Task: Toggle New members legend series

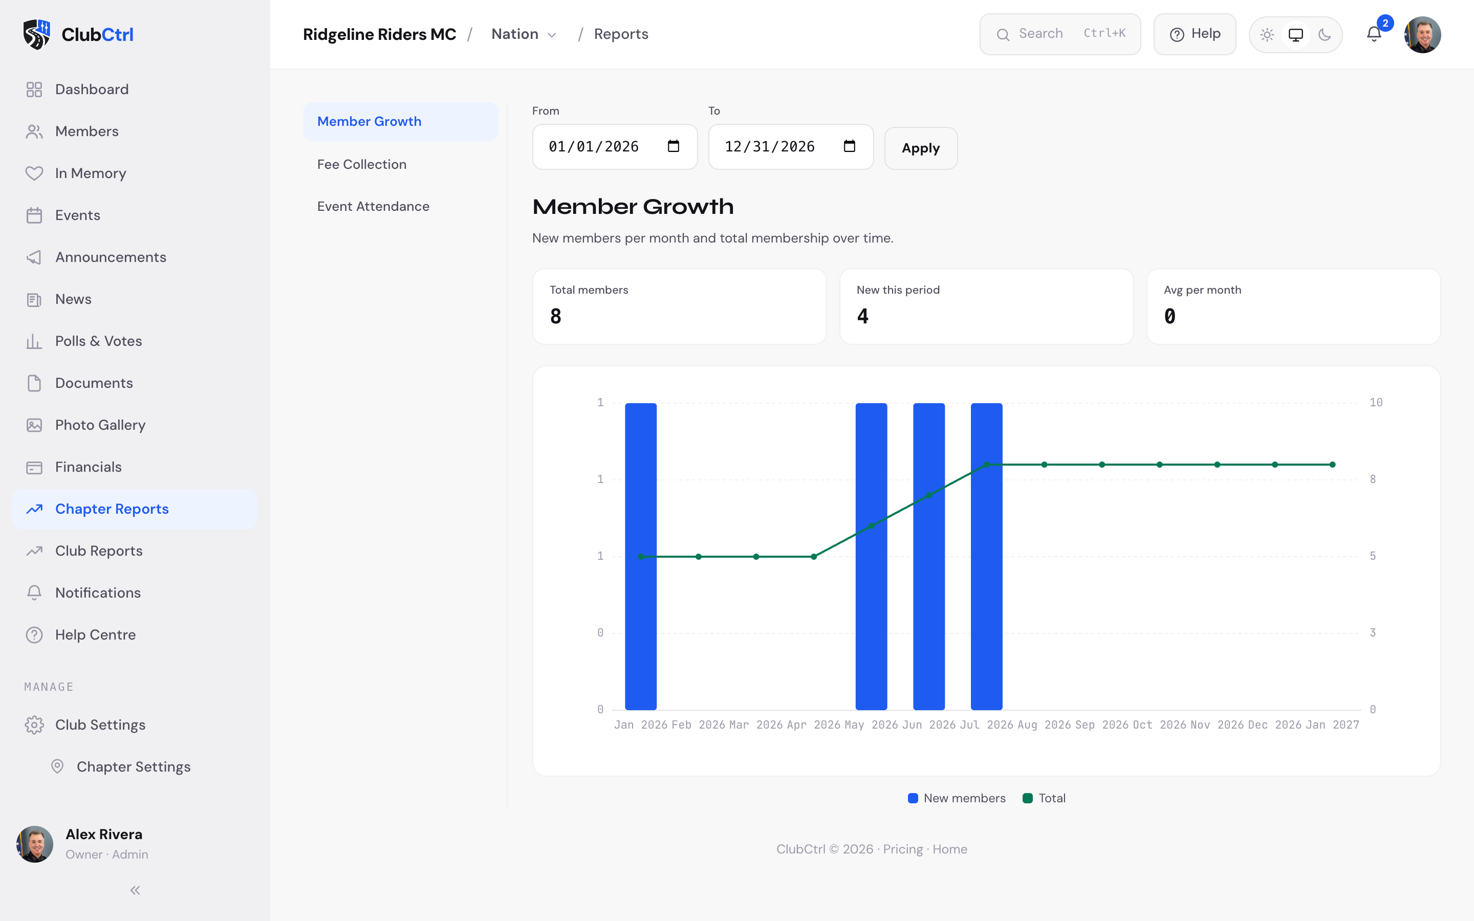Action: 956,798
